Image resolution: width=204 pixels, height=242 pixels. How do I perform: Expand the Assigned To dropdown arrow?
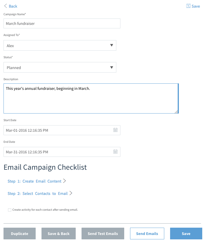[112, 45]
